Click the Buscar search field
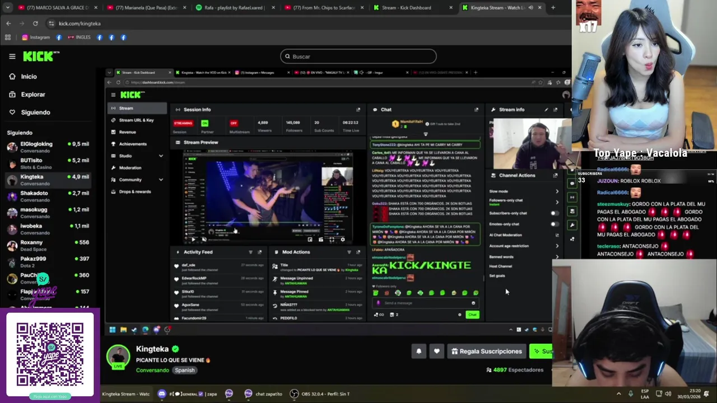The image size is (717, 403). pyautogui.click(x=358, y=57)
